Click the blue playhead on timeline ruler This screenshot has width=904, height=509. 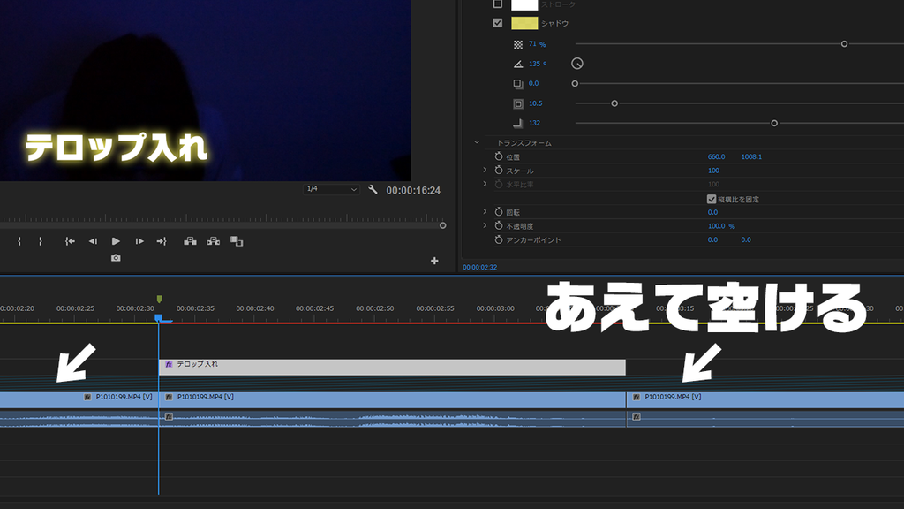tap(159, 318)
